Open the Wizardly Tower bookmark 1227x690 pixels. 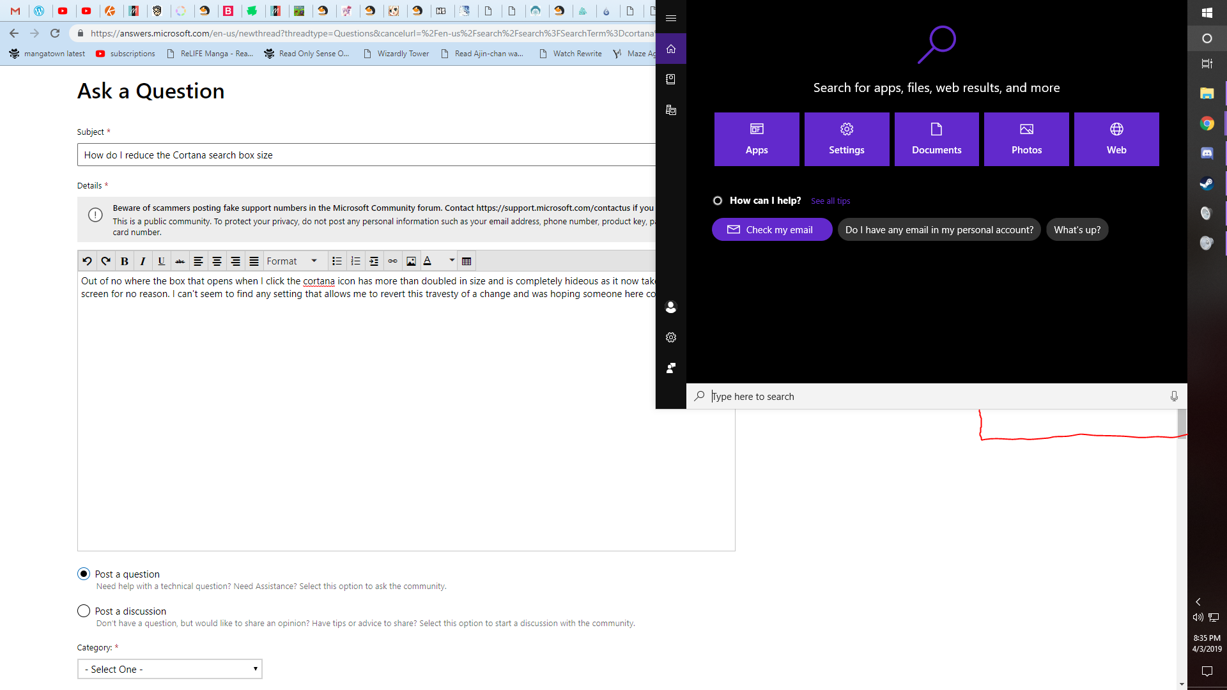pos(396,54)
